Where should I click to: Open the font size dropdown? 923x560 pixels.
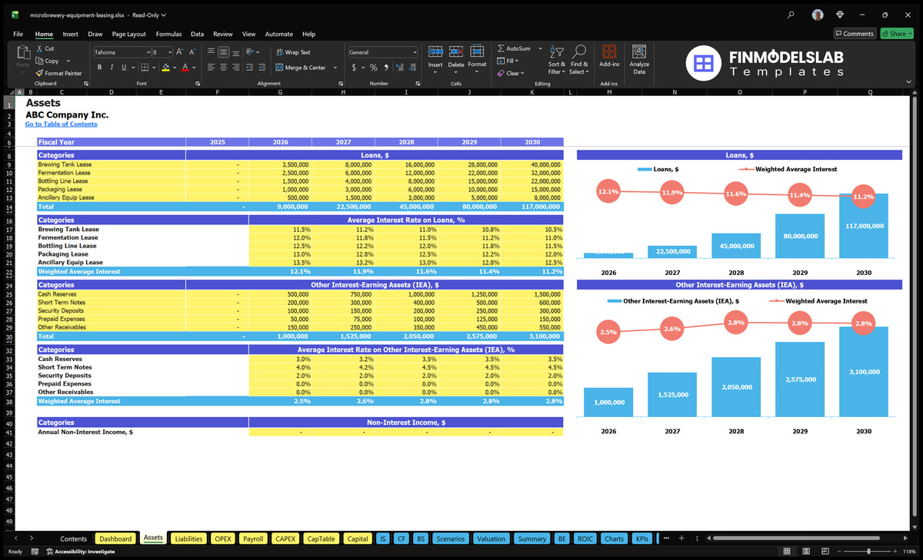click(169, 52)
